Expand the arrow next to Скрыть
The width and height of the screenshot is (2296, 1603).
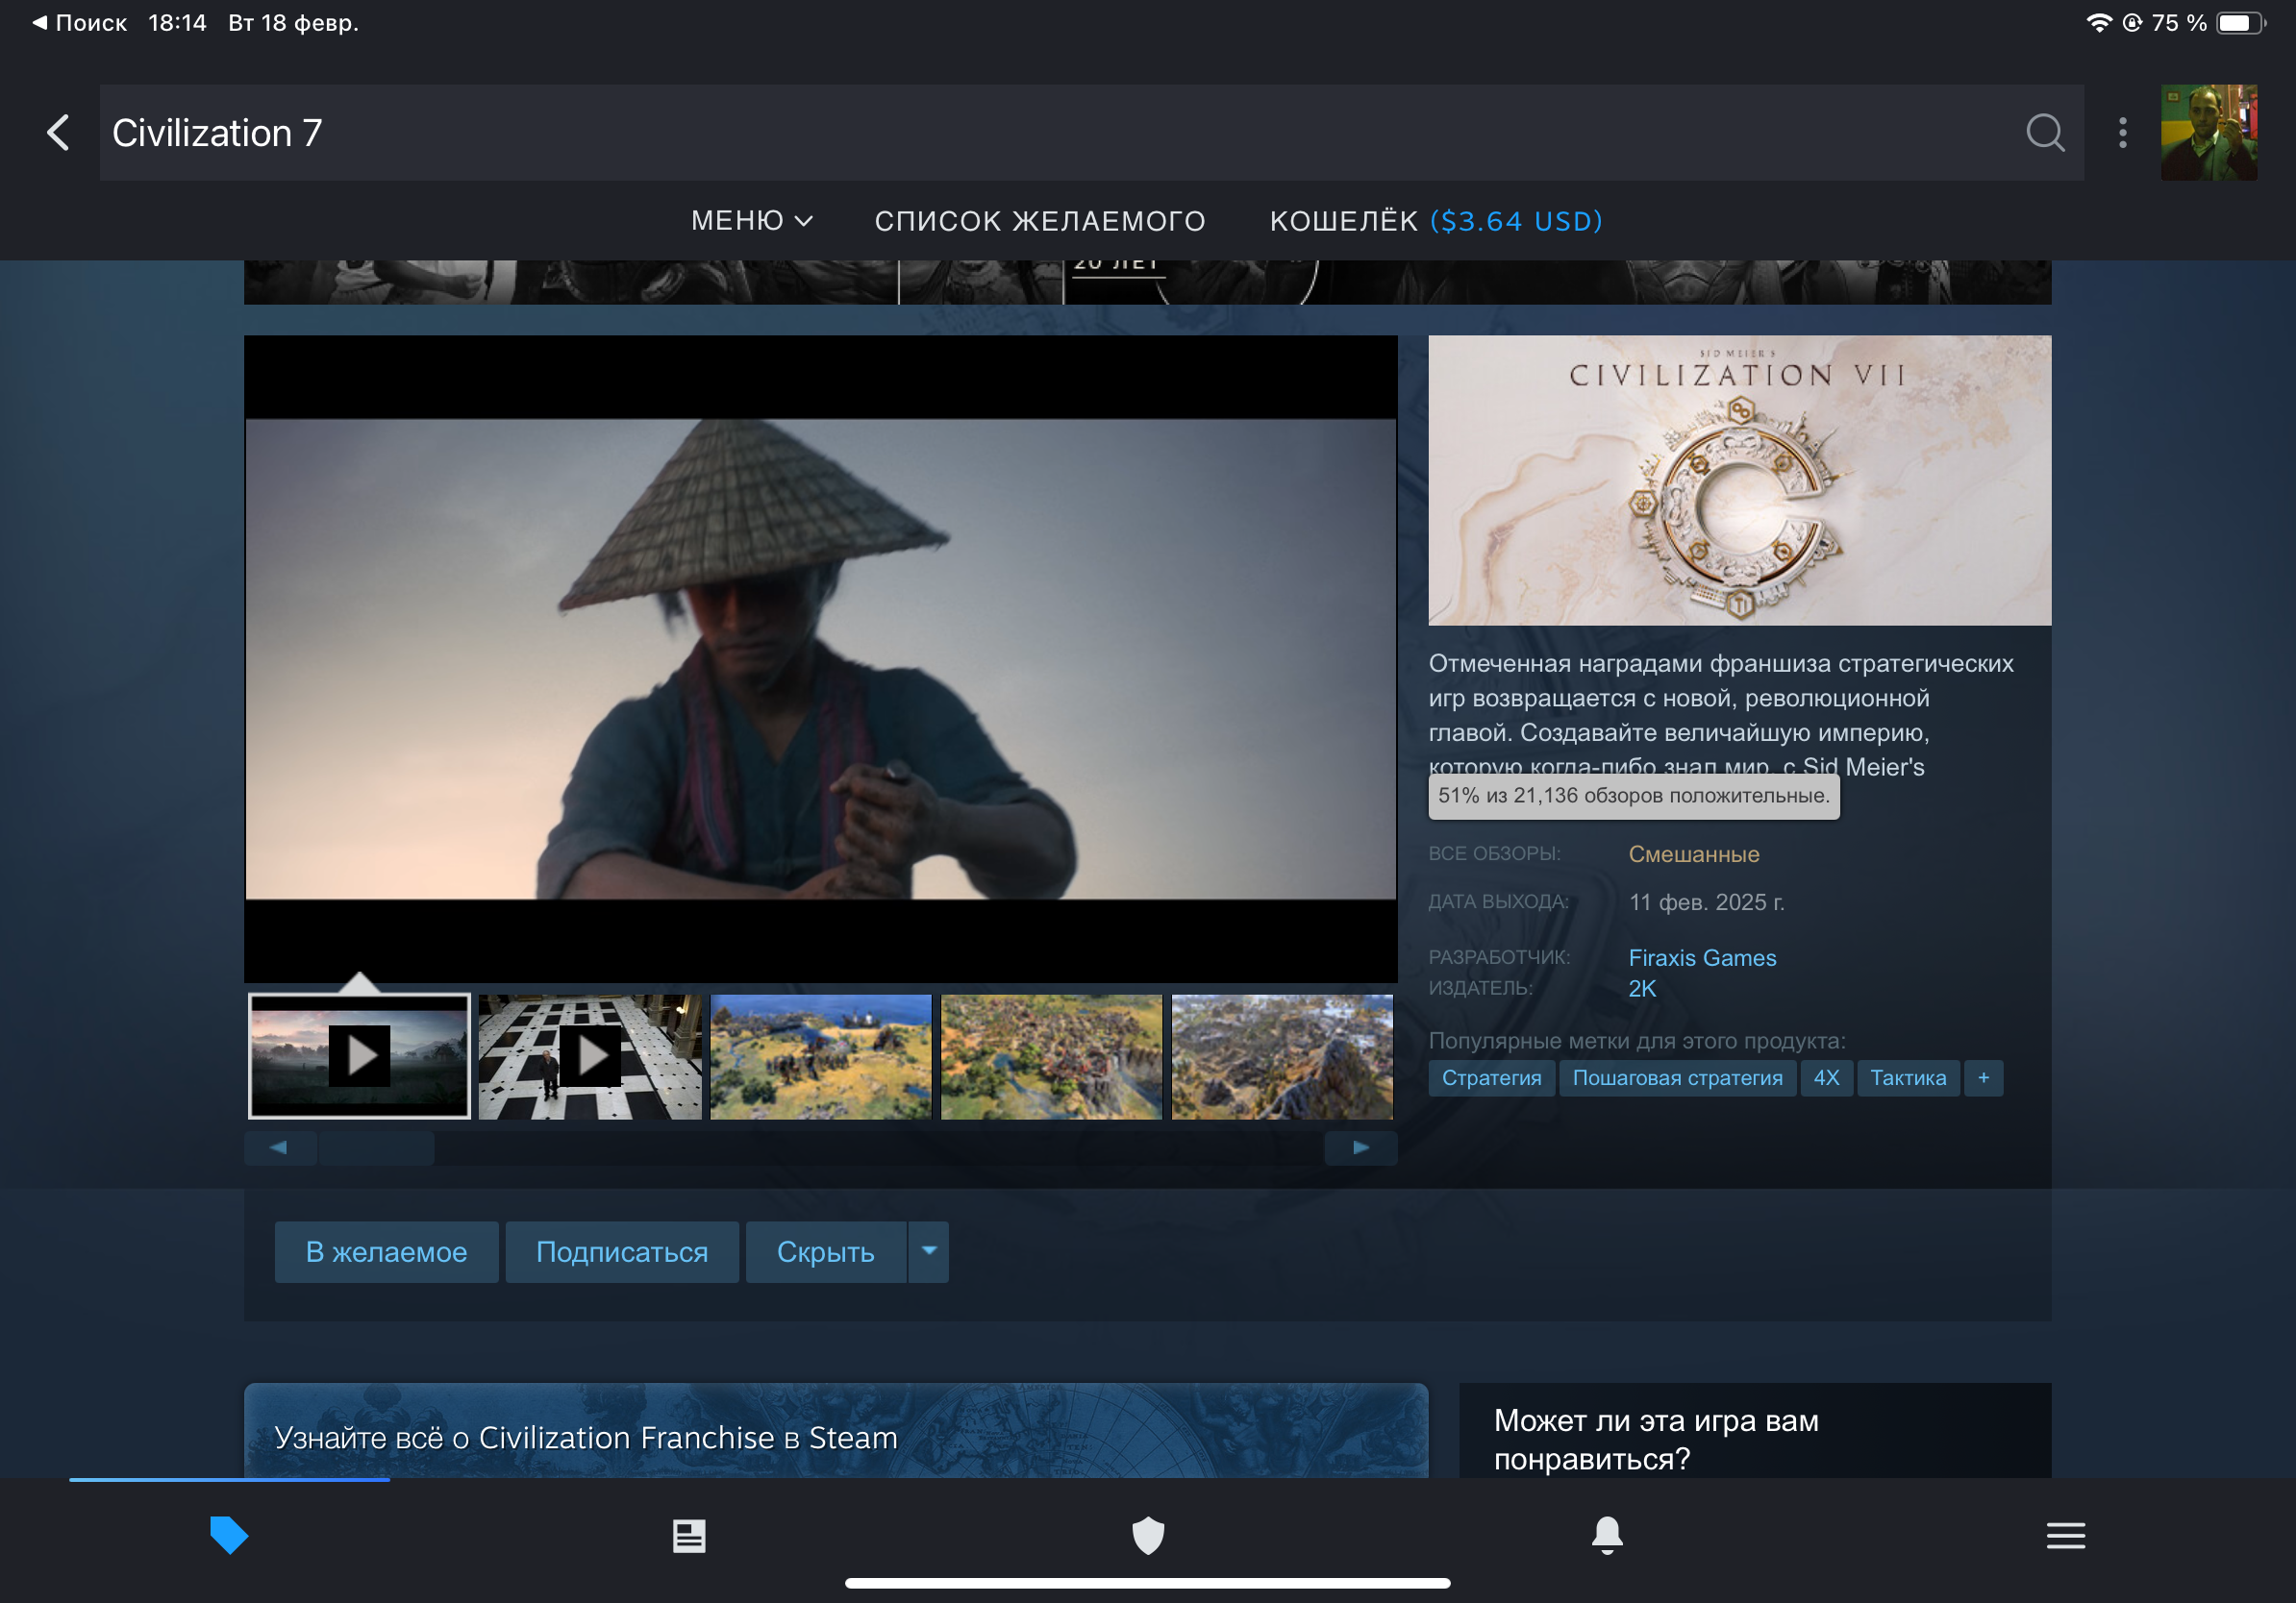[928, 1251]
